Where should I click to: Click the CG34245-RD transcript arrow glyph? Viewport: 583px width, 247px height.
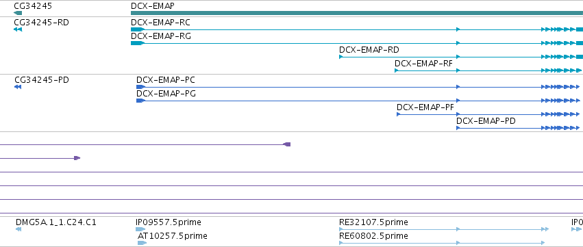pos(18,29)
